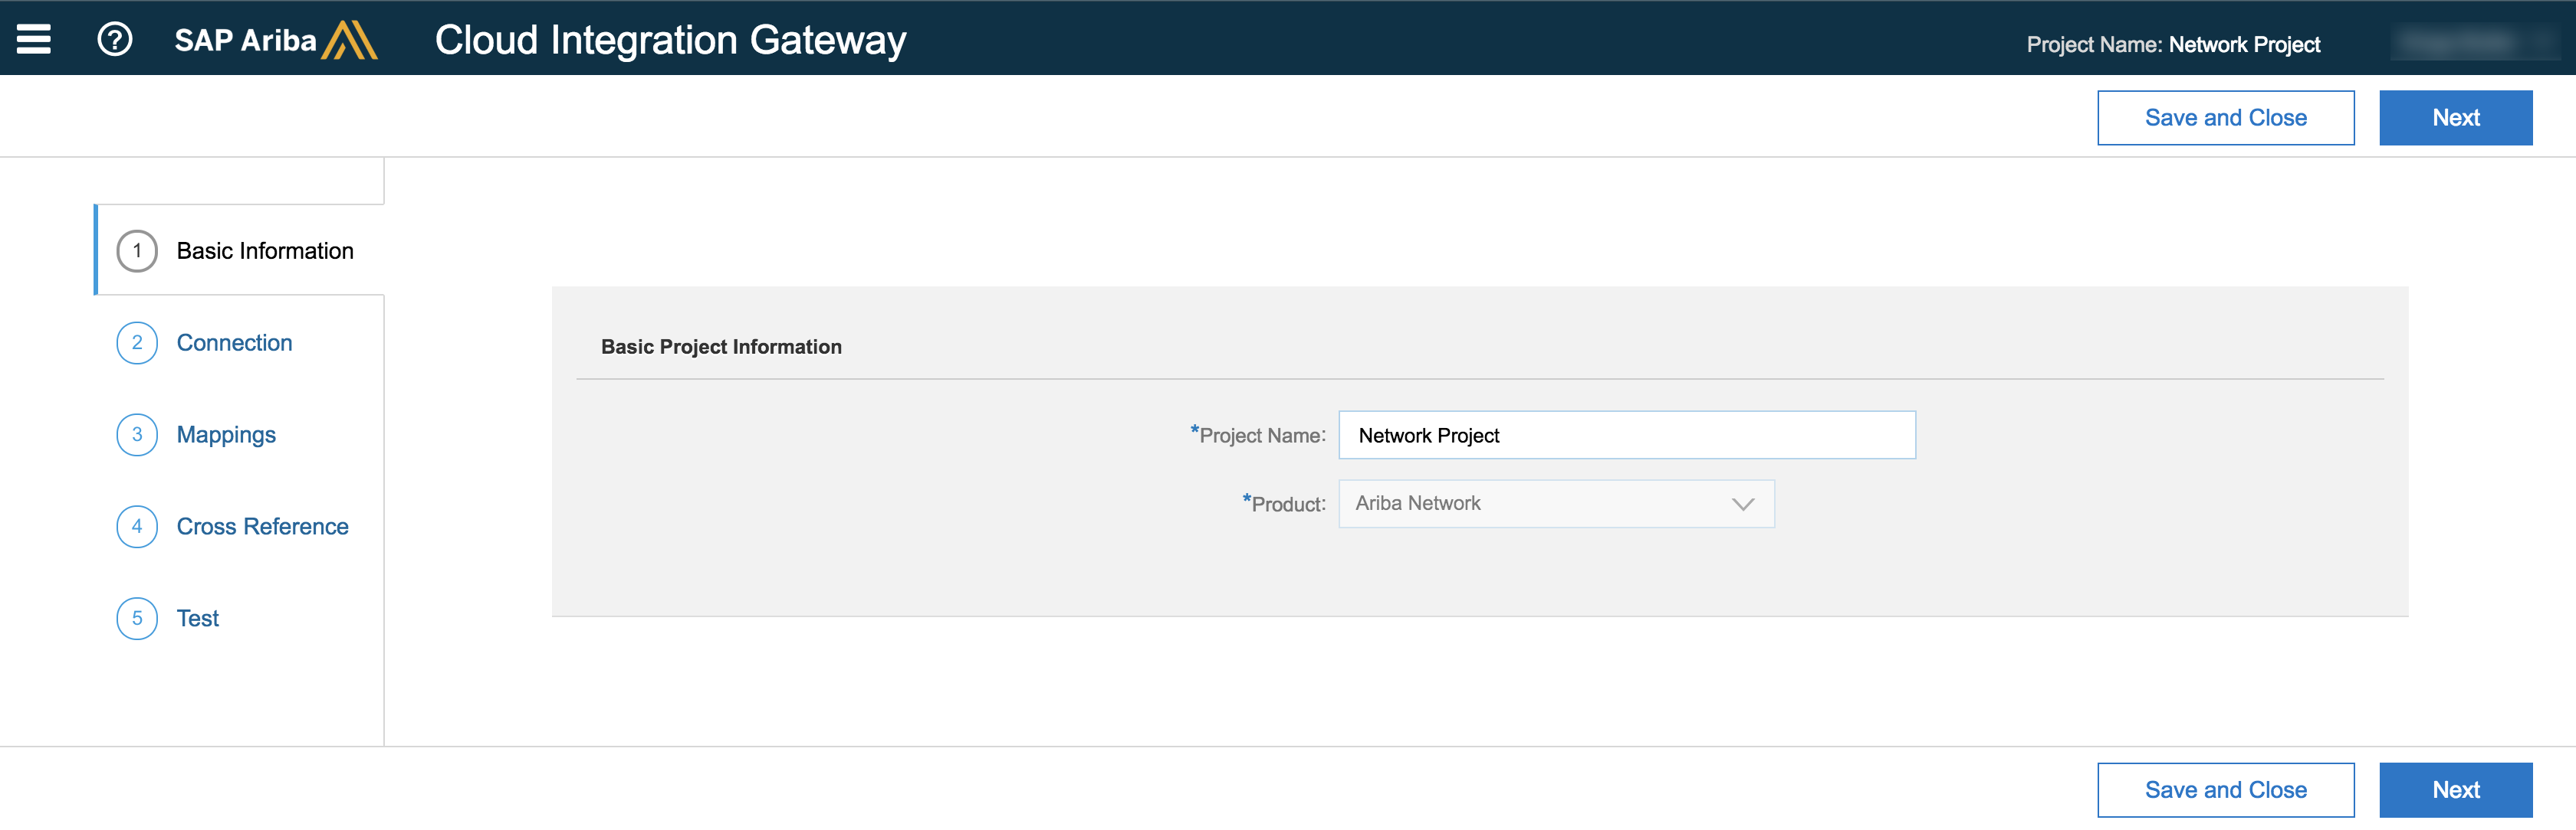Open the blurred user account menu

[x=2470, y=43]
